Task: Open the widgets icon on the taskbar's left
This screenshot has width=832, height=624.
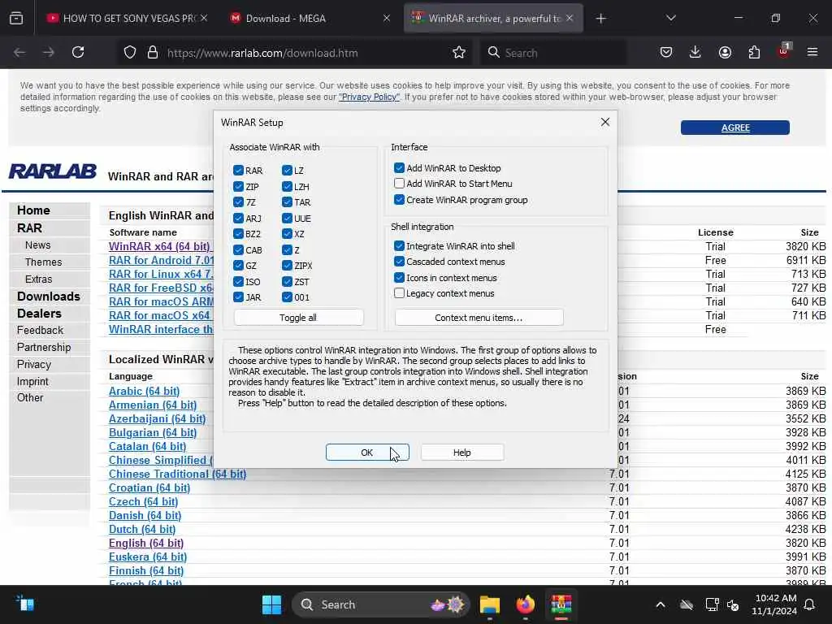Action: (x=25, y=604)
